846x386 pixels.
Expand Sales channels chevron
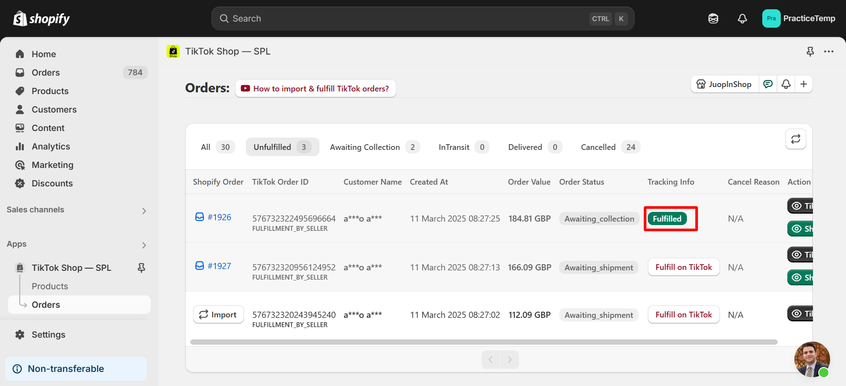[144, 211]
